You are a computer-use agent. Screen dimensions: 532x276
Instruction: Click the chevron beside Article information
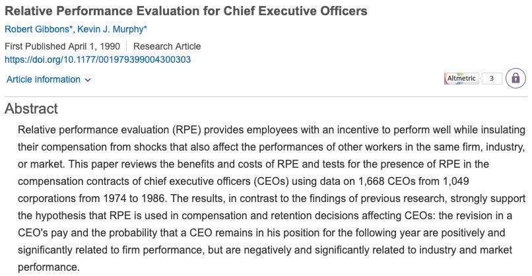pyautogui.click(x=88, y=81)
